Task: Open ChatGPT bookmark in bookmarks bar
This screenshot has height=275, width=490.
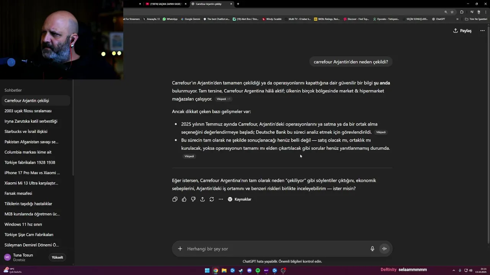Action: click(x=438, y=19)
